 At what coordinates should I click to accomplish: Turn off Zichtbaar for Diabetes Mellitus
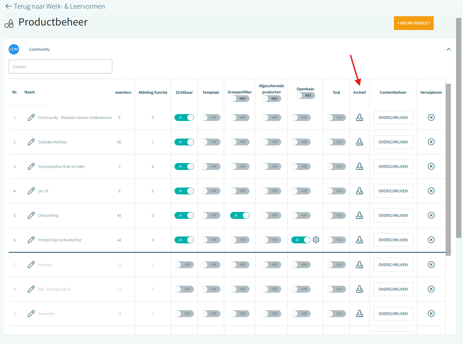pyautogui.click(x=184, y=142)
